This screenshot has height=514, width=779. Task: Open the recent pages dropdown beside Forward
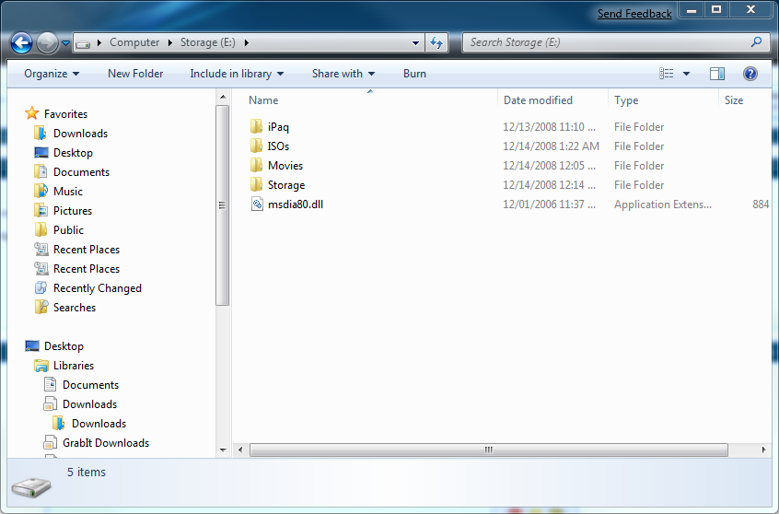[x=65, y=43]
